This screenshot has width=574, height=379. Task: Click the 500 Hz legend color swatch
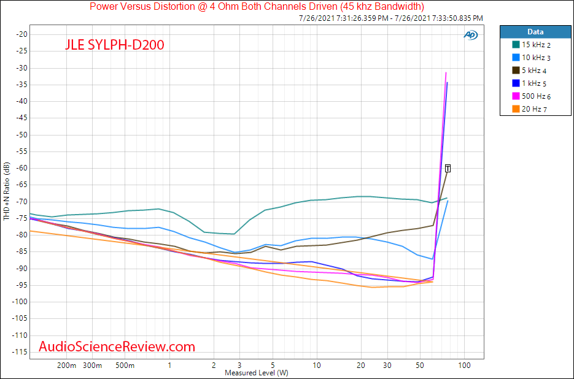[516, 96]
